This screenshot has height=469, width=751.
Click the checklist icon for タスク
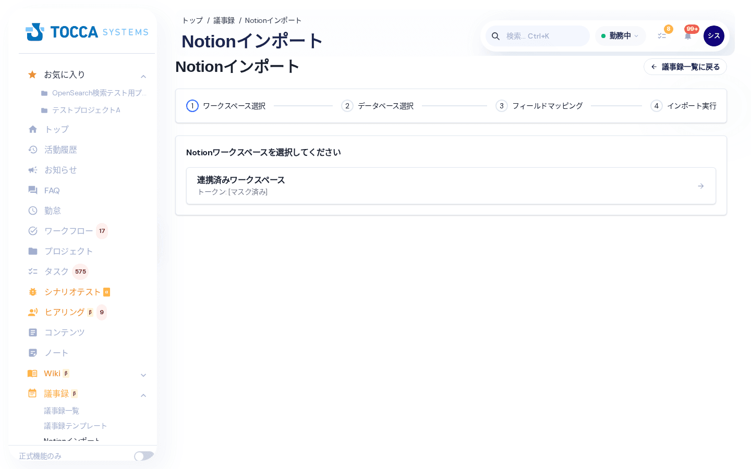tap(33, 271)
